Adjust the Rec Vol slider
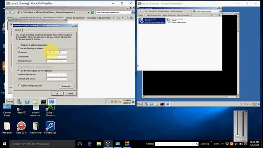The image size is (263, 148). click(238, 136)
